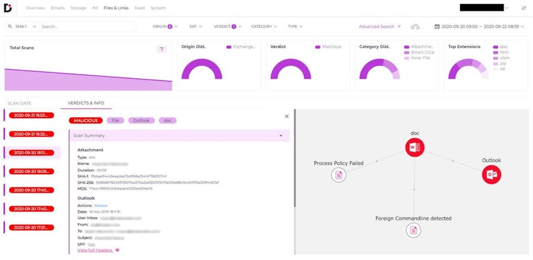Switch to the SCAN DATE tab

[x=20, y=103]
